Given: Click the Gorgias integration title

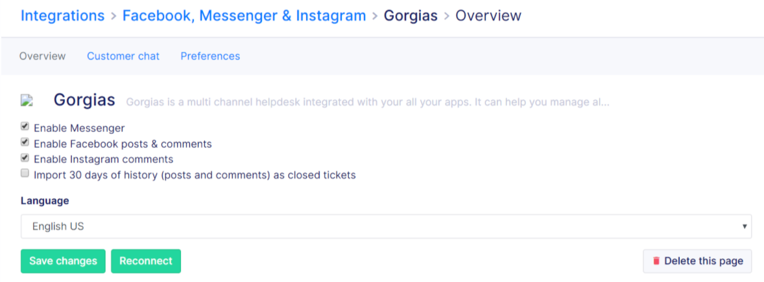Looking at the screenshot, I should pyautogui.click(x=84, y=100).
